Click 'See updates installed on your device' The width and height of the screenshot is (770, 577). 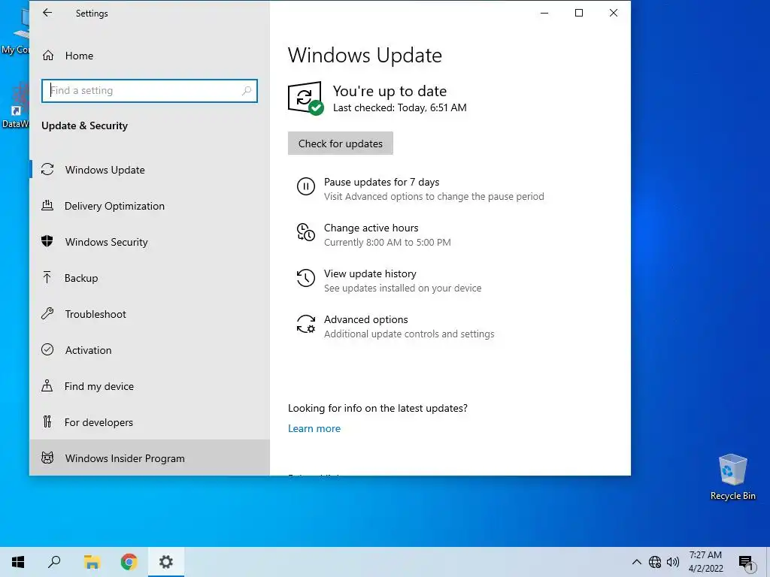coord(403,288)
